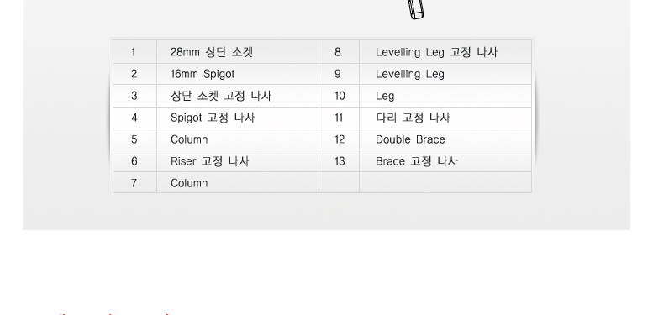Click the '28mm 상단 소켓' table cell
The image size is (653, 315).
click(238, 52)
